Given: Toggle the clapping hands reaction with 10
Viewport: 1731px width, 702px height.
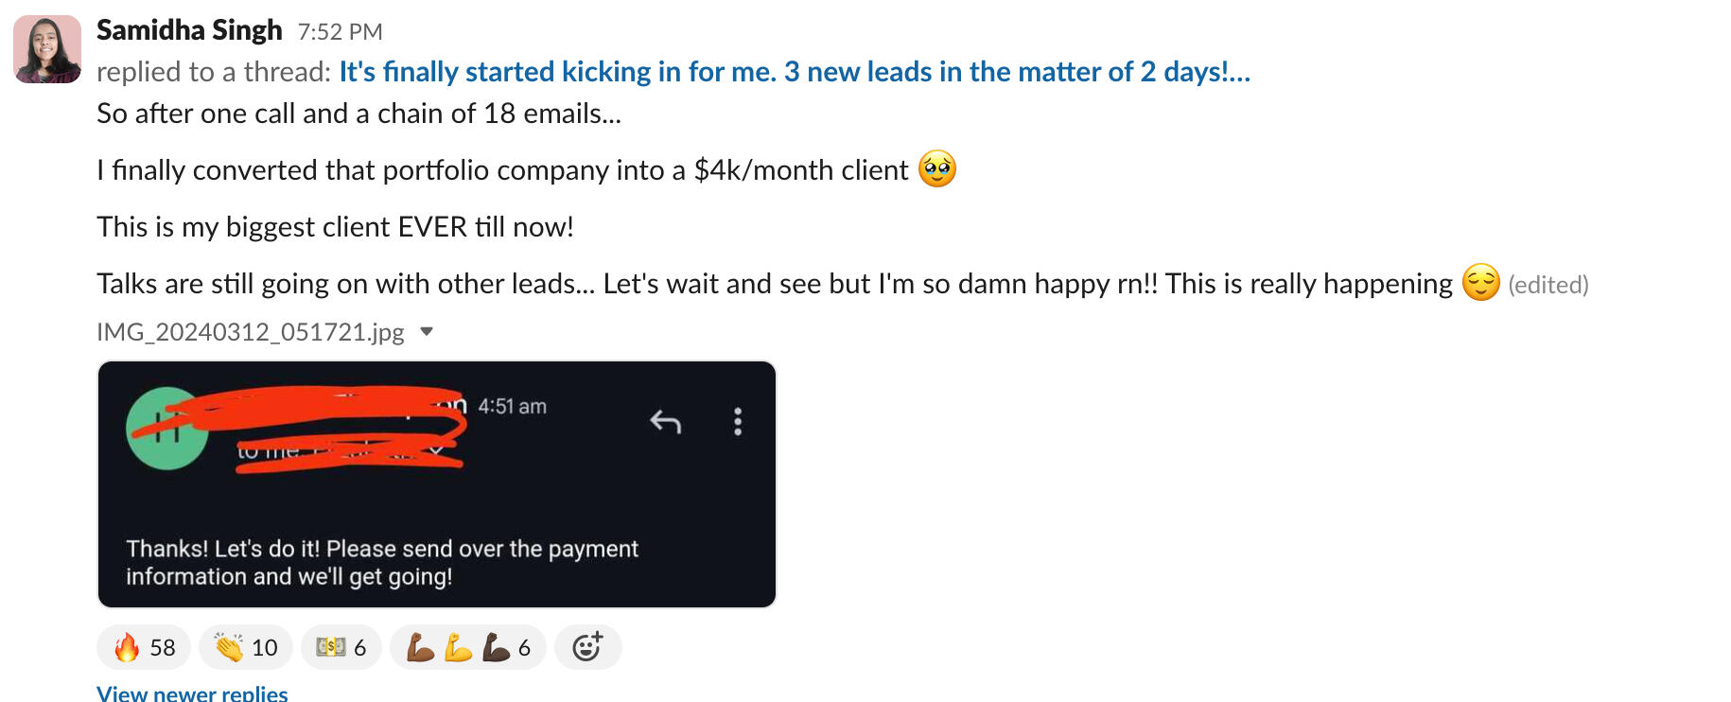Looking at the screenshot, I should click(245, 648).
